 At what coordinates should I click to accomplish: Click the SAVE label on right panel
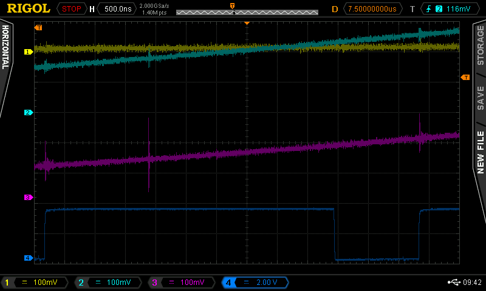[x=481, y=98]
